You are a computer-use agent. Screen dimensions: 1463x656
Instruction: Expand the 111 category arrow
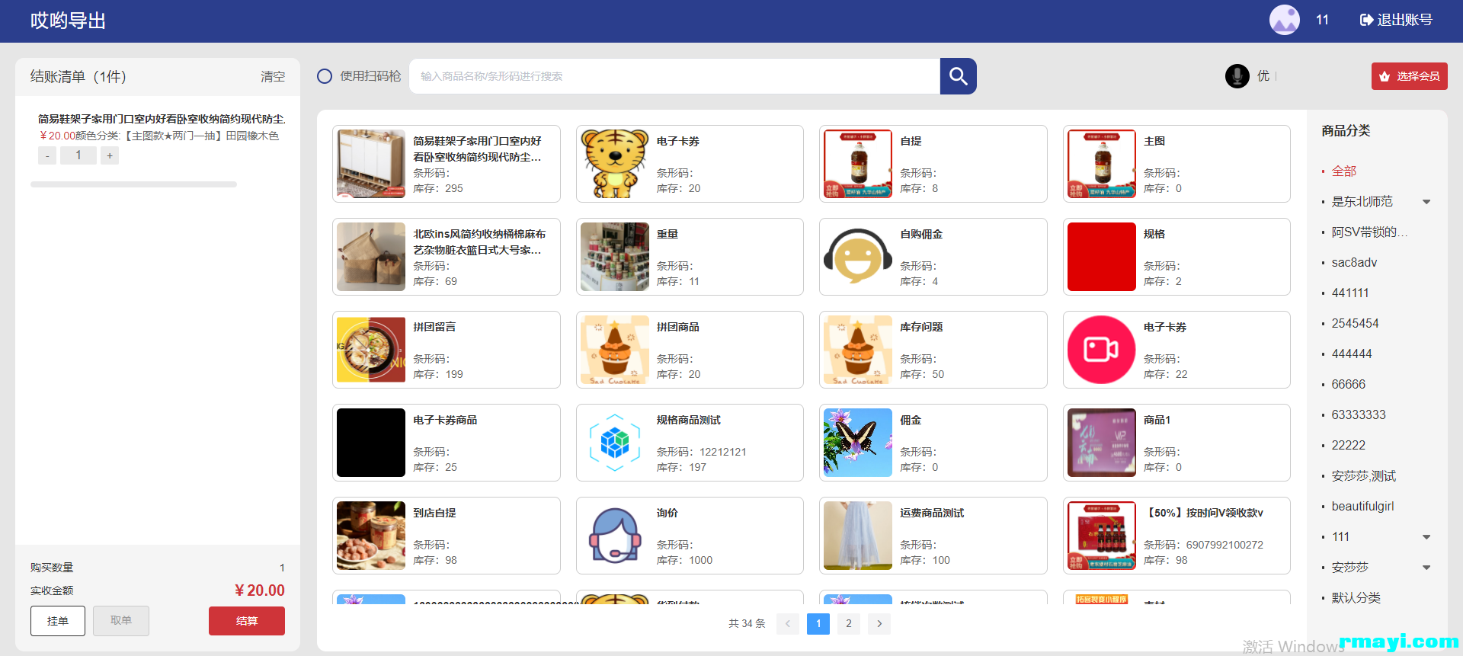(1426, 537)
